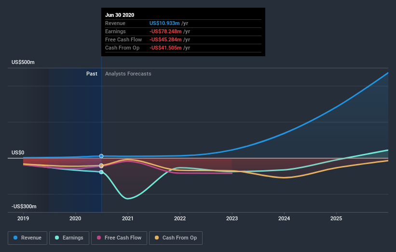Viewport: 396px width, 252px height.
Task: Click the US$0 y-axis label
Action: 18,152
